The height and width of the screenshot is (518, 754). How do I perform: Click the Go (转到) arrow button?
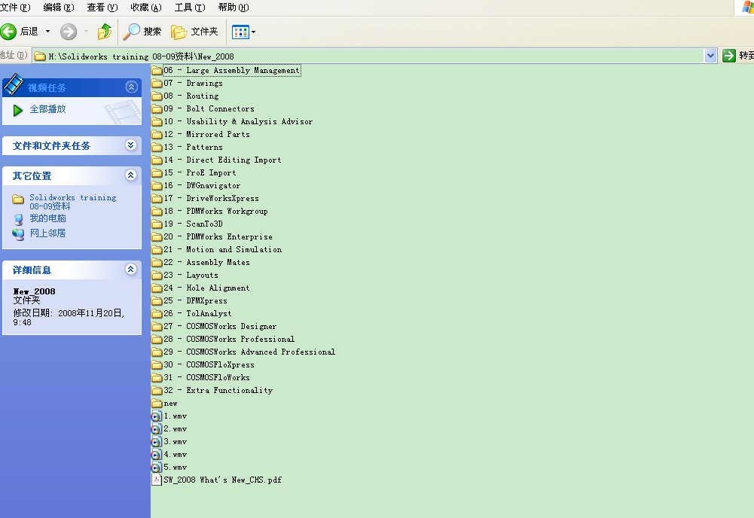[729, 56]
